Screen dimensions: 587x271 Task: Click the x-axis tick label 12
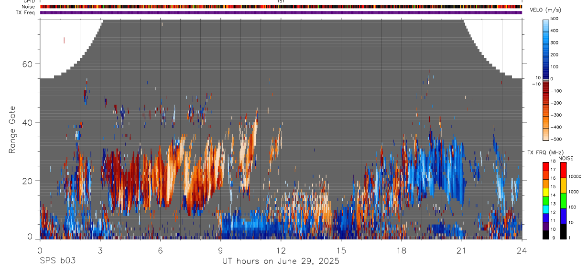[281, 250]
